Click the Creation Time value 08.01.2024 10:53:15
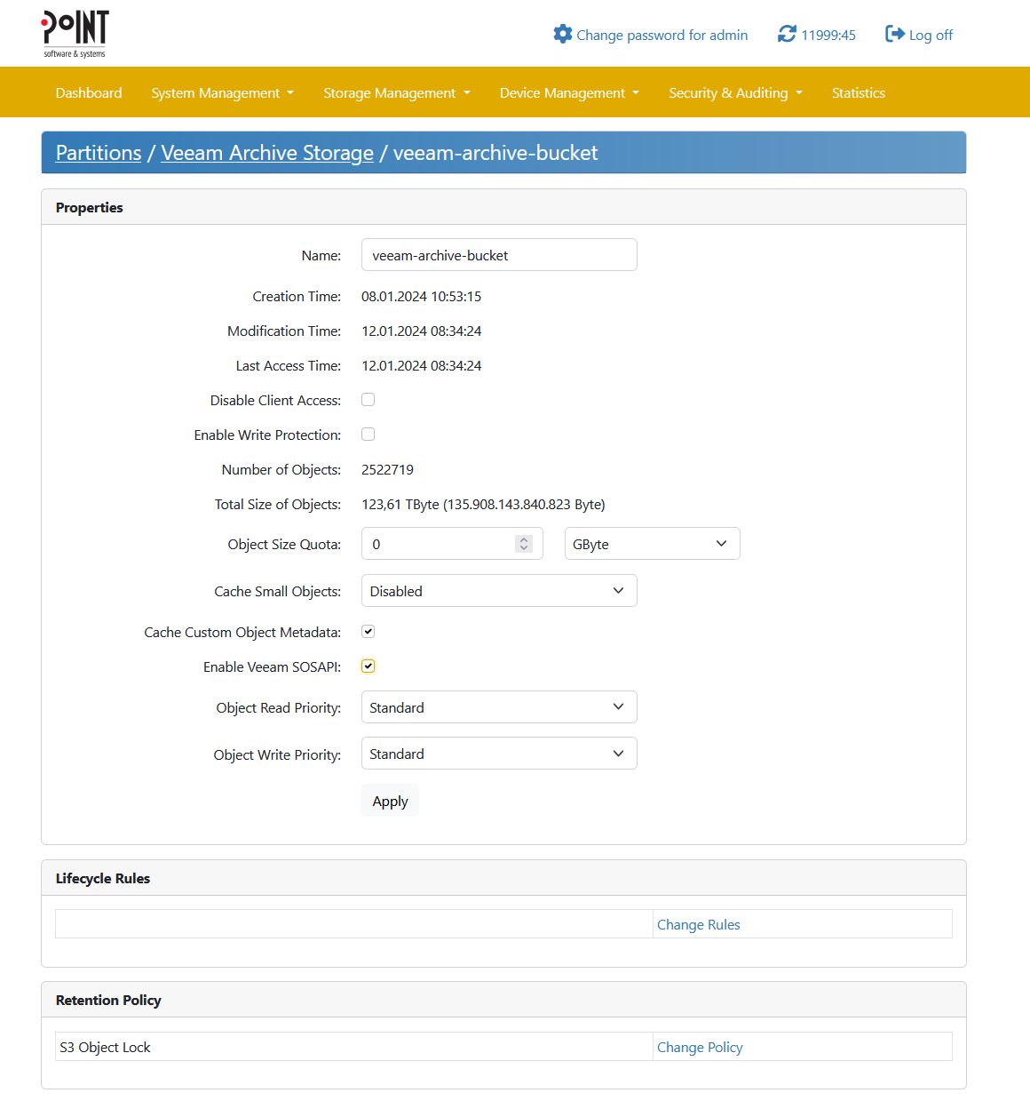Screen dimensions: 1030x1101 [421, 297]
